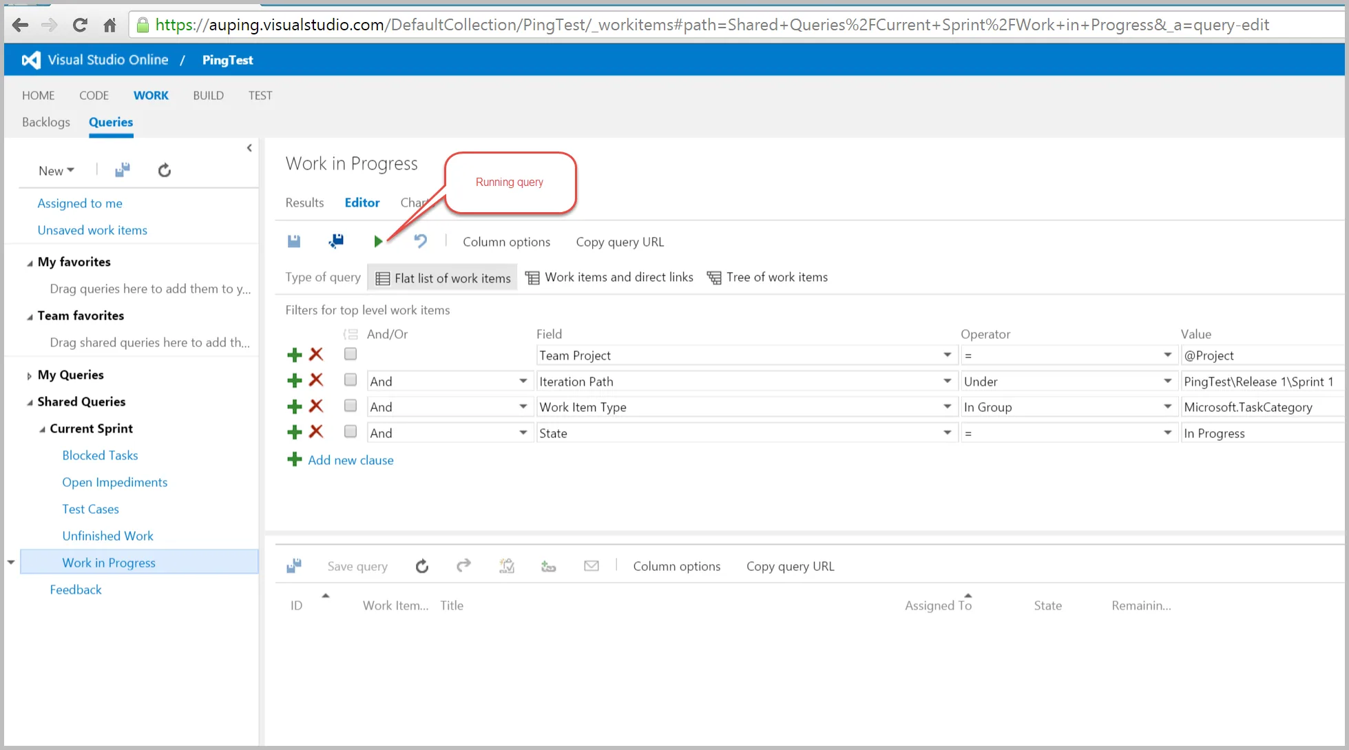This screenshot has width=1349, height=750.
Task: Go to browser home icon
Action: pos(109,25)
